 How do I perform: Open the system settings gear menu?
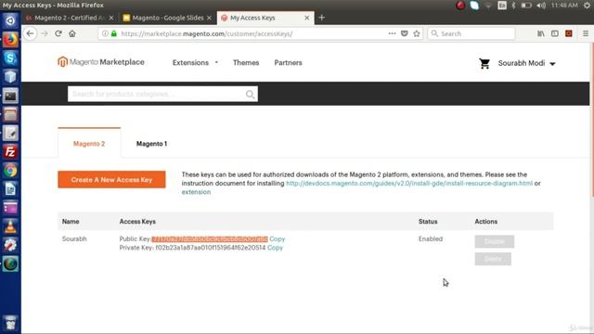point(587,6)
